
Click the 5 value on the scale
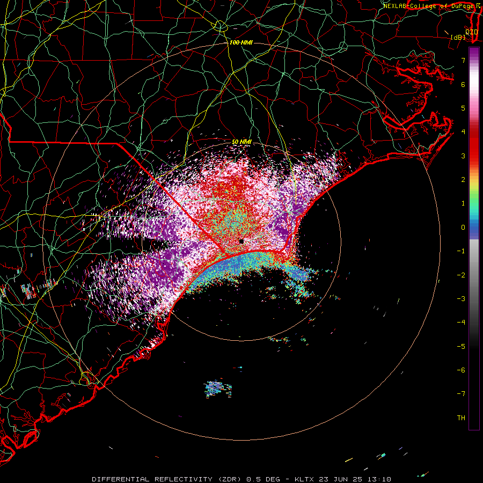point(463,108)
